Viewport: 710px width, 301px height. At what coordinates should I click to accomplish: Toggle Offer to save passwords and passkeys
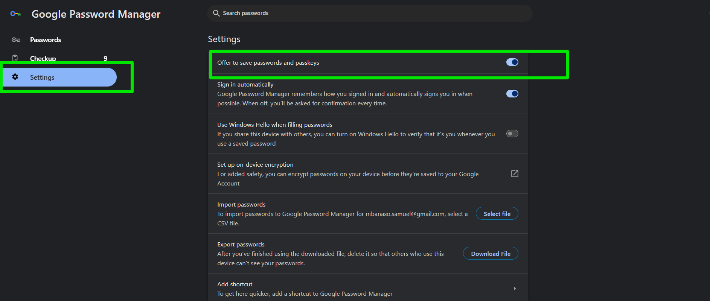[x=512, y=62]
